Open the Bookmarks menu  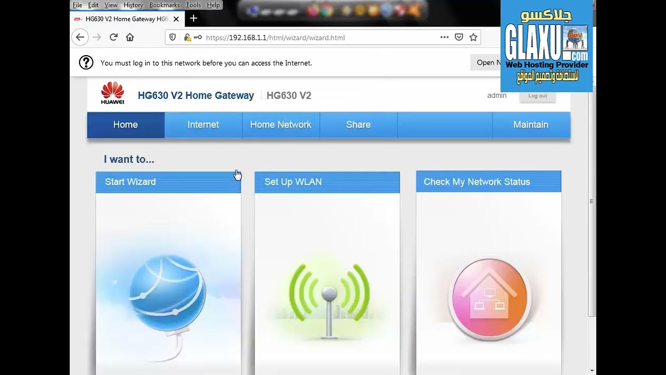pos(164,5)
